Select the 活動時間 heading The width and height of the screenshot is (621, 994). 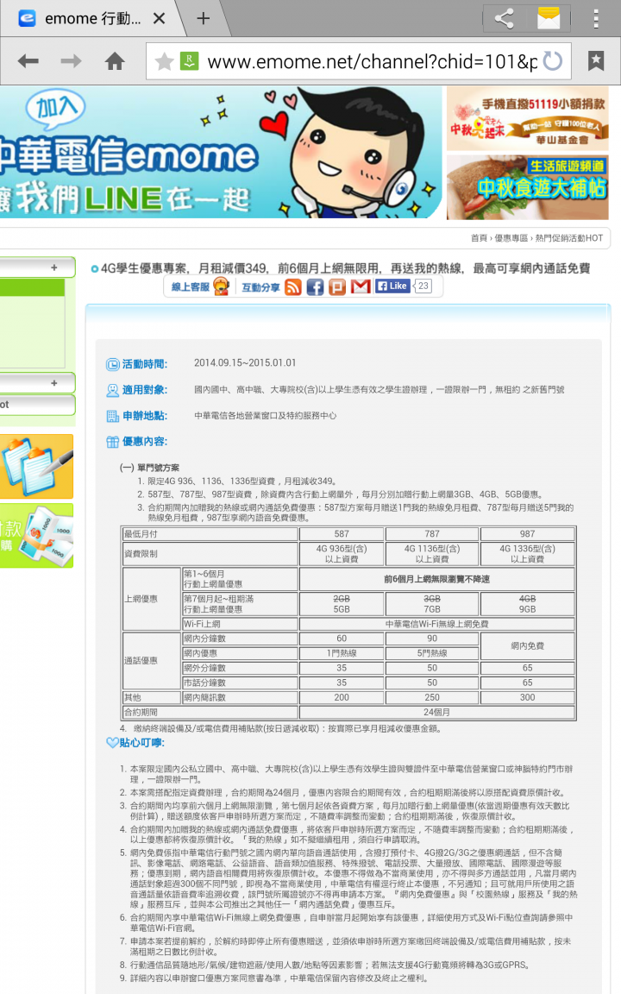pos(145,364)
